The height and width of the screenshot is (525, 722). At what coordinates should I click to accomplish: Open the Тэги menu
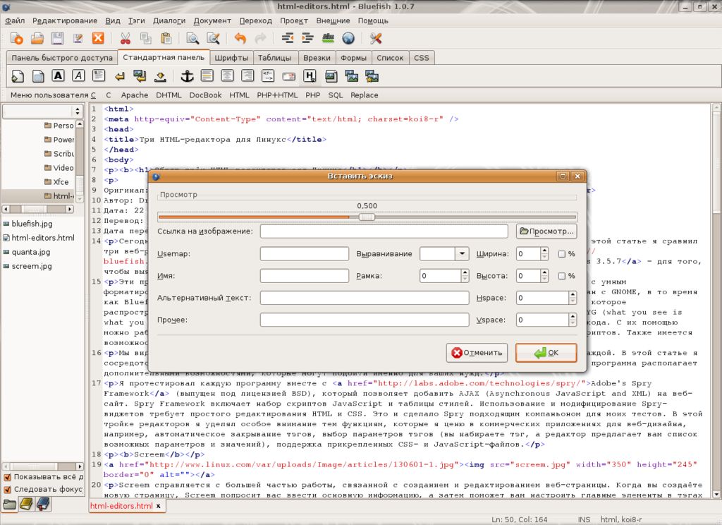[136, 20]
